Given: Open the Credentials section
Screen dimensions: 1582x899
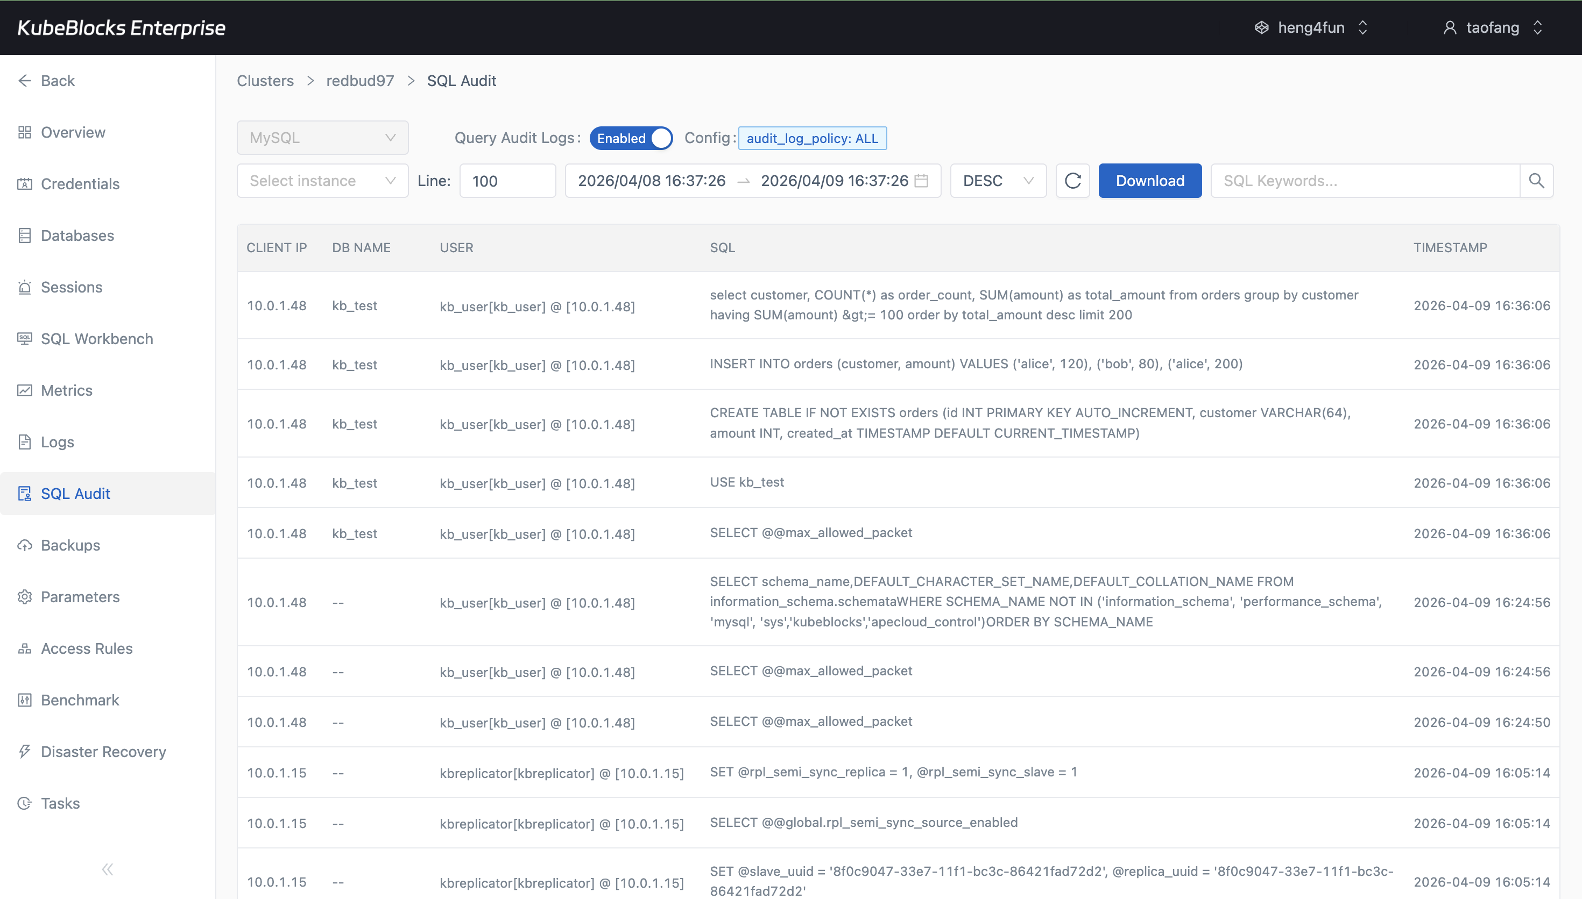Looking at the screenshot, I should click(x=80, y=184).
